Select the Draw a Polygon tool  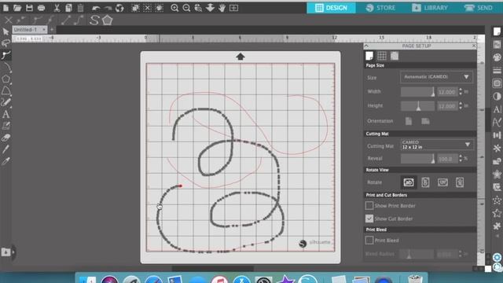6,79
